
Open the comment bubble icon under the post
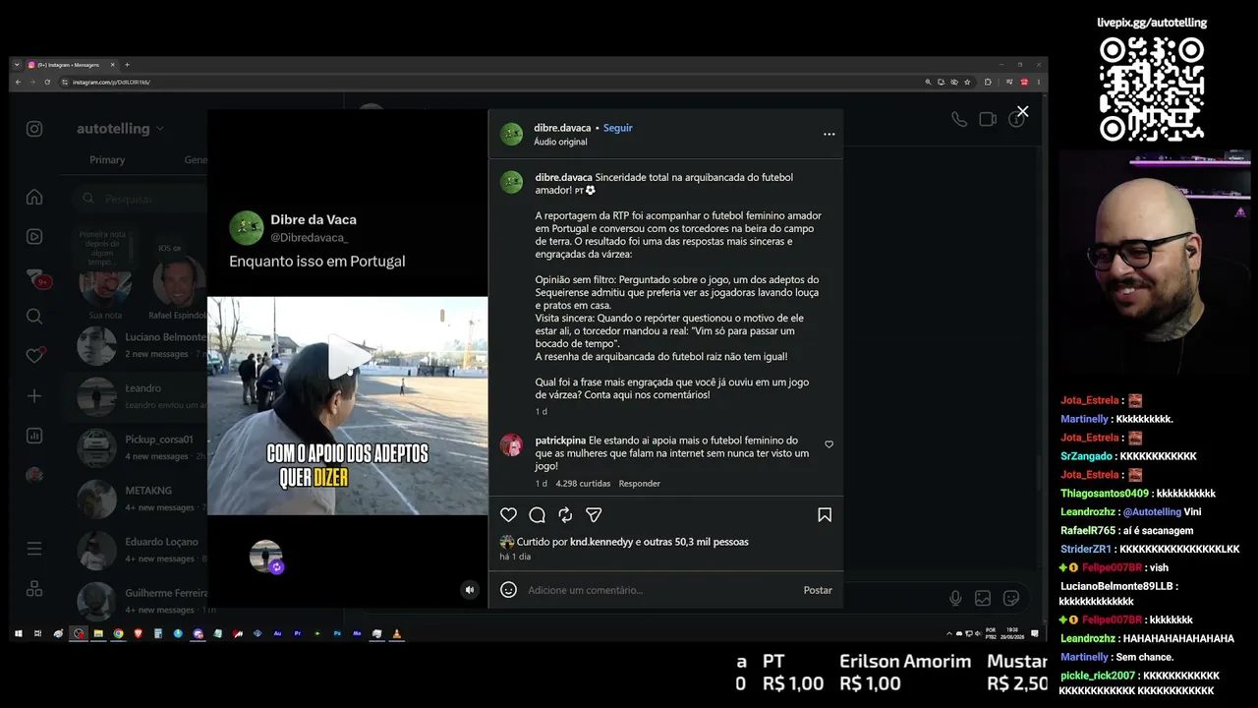[x=537, y=515]
